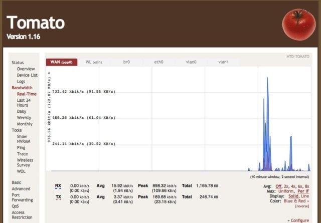Image resolution: width=321 pixels, height=223 pixels.
Task: Open QoS settings
Action: pos(15,206)
